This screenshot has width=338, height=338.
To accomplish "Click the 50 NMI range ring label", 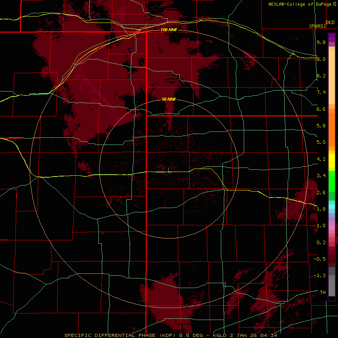I will pos(169,100).
